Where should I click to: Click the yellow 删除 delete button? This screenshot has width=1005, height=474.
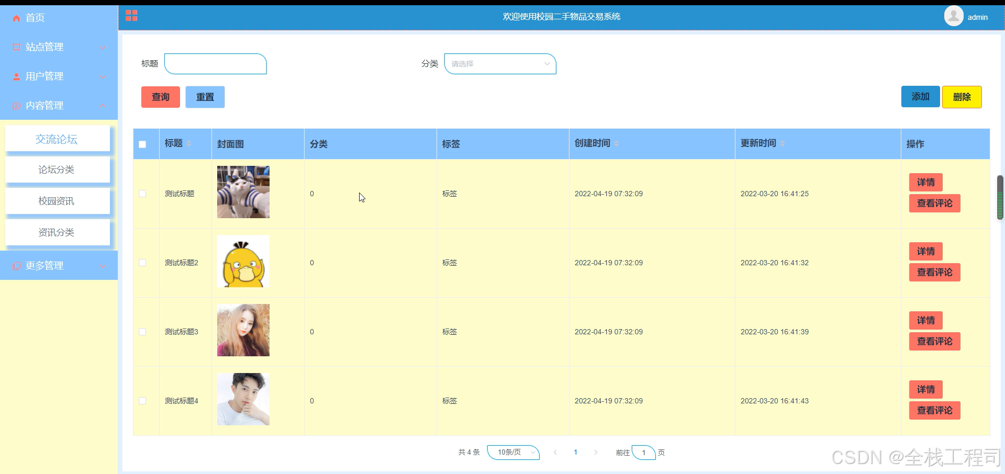(962, 97)
